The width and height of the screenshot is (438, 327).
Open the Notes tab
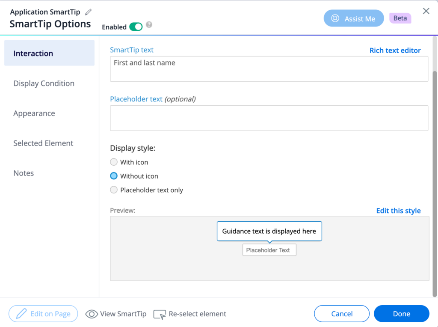coord(24,173)
